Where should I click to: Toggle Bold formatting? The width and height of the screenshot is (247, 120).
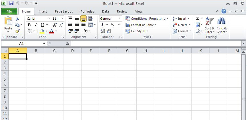click(x=29, y=25)
